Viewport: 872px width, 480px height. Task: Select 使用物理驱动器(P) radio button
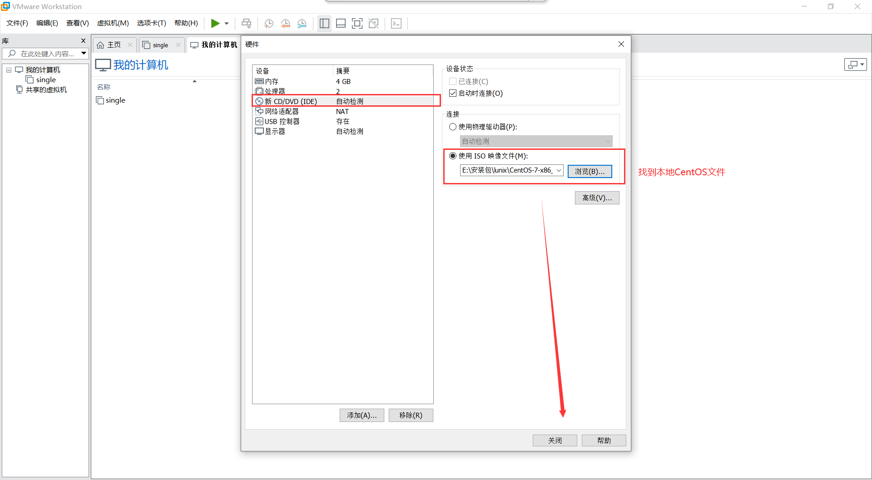click(453, 127)
